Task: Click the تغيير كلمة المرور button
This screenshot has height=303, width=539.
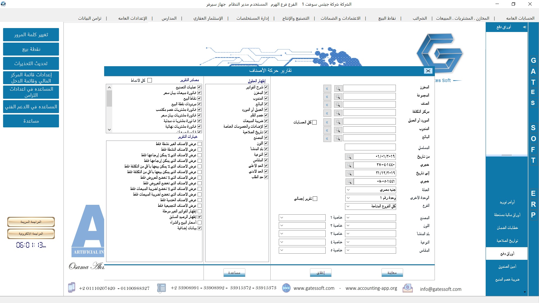Action: [31, 35]
